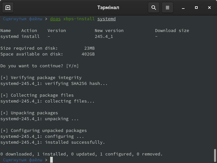Click 'Сцягнутыя файлы' in the bottom prompt
This screenshot has width=217, height=163.
23,160
